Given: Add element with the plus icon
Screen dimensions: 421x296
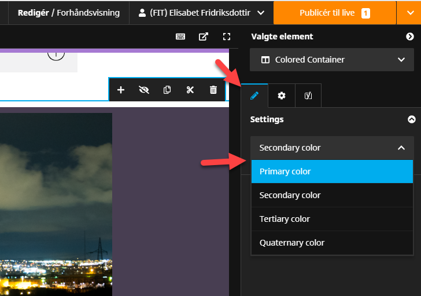Looking at the screenshot, I should [121, 90].
